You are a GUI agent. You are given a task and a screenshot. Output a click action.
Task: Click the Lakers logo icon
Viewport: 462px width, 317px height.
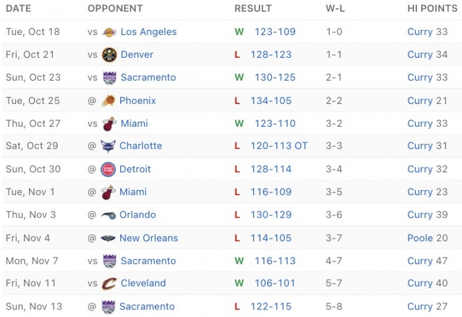(109, 32)
